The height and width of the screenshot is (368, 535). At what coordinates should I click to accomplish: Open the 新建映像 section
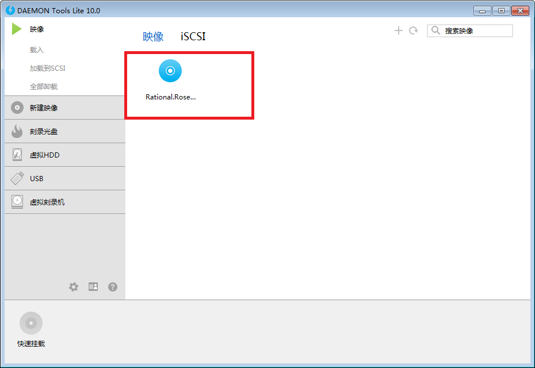[65, 108]
